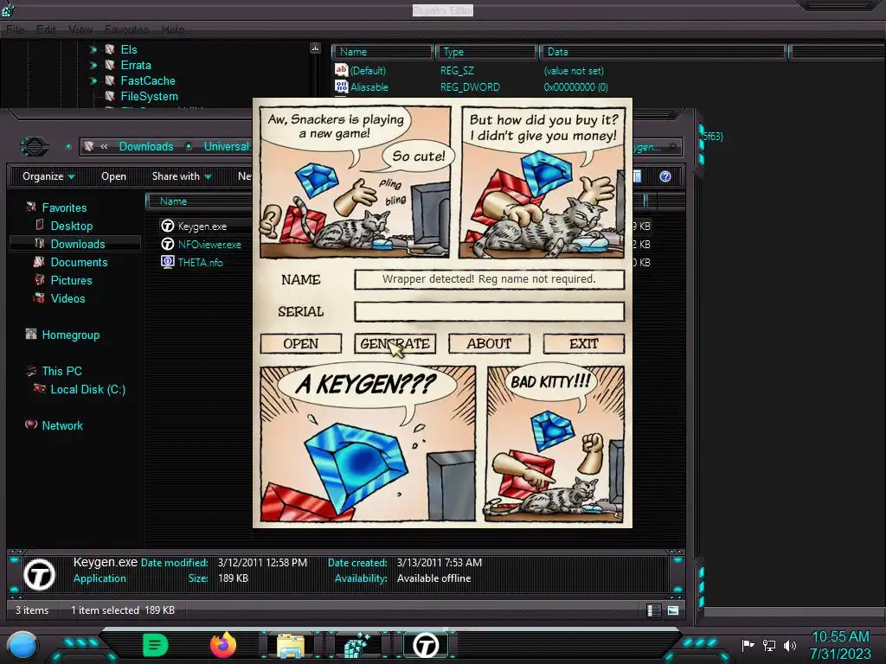
Task: Switch to large icons view in status bar
Action: [673, 610]
